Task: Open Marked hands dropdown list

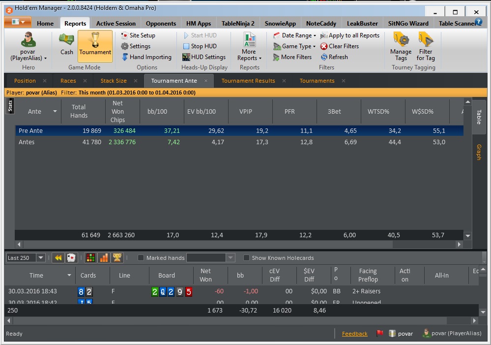Action: (231, 258)
